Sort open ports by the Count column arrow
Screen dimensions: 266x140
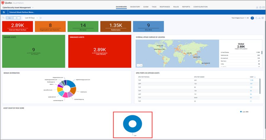tap(255, 77)
